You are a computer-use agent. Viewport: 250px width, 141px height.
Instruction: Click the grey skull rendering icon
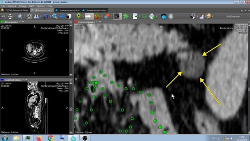coord(171,16)
